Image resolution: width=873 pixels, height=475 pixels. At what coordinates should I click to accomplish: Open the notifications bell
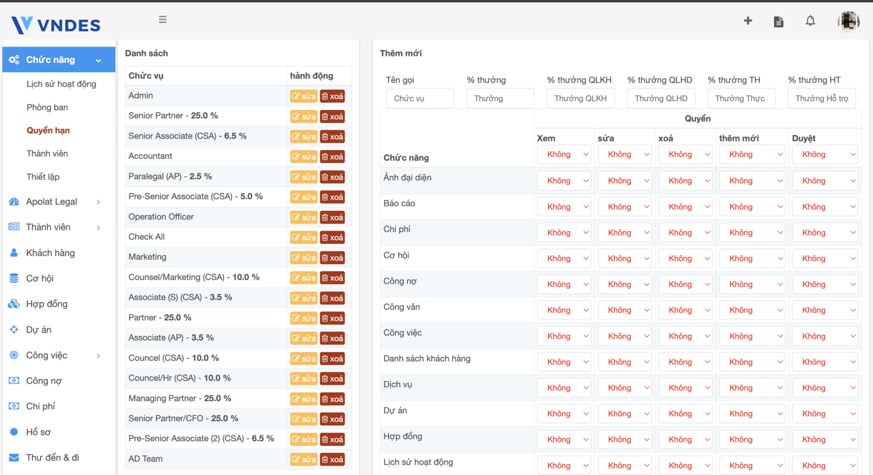click(810, 21)
